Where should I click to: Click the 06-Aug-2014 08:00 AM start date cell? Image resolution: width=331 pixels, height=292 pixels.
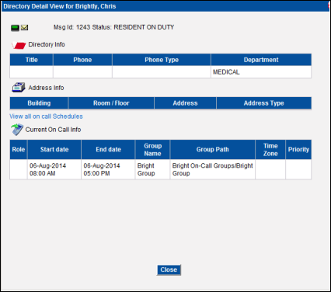(x=54, y=169)
